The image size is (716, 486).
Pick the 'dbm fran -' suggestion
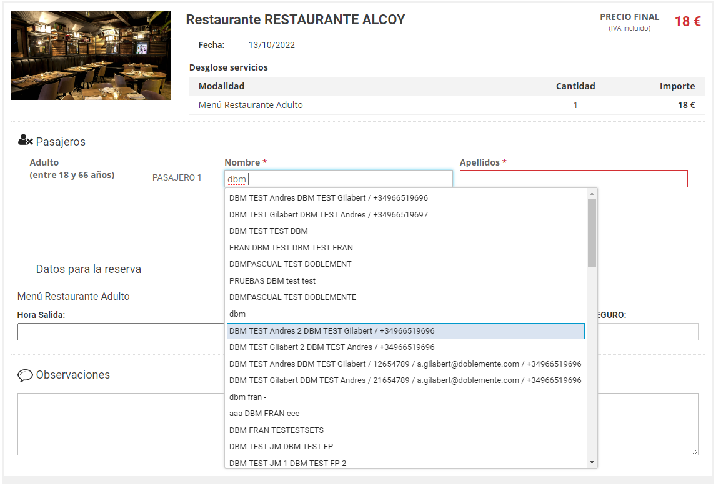(406, 397)
